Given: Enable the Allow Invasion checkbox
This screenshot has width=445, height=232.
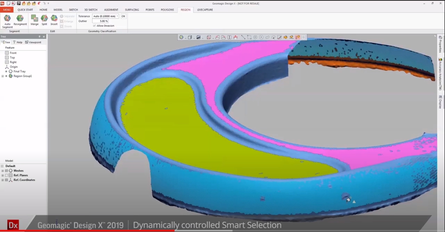Looking at the screenshot, I should coord(94,26).
